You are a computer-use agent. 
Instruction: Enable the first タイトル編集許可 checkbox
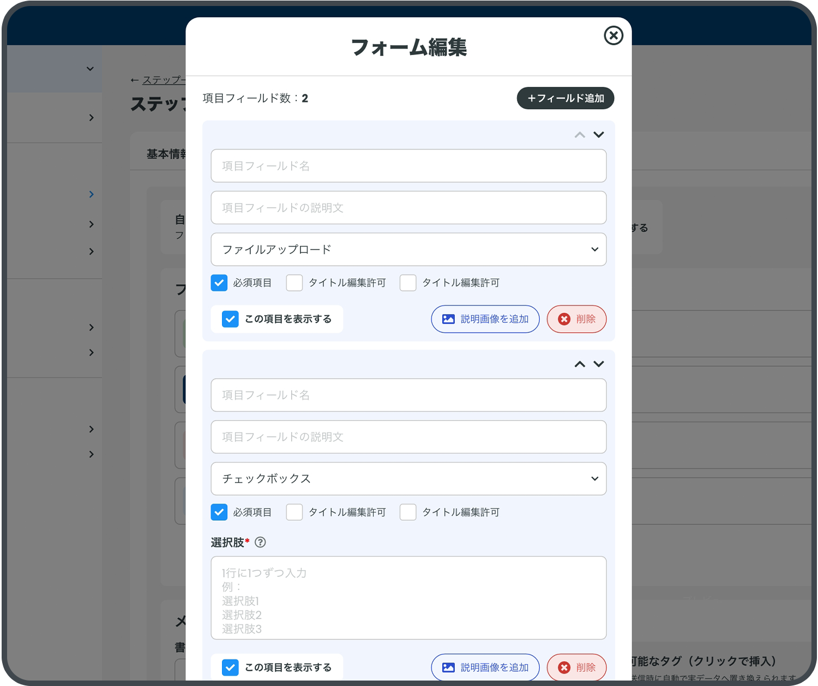(294, 282)
